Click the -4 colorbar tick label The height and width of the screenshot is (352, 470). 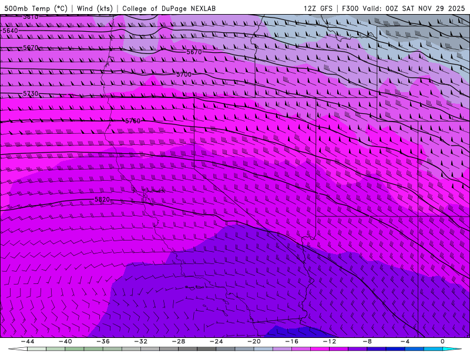click(x=405, y=341)
